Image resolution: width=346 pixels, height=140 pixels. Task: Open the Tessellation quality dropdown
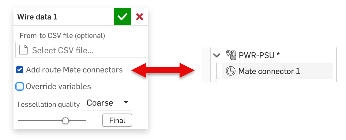pos(107,103)
